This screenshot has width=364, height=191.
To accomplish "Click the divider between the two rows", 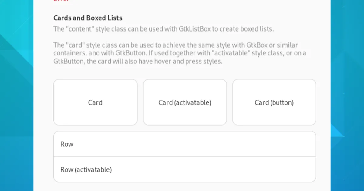I will point(184,157).
